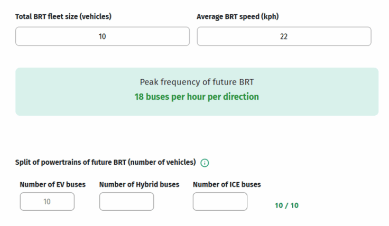Click the "Number of ICE buses" label
Viewport: 389px width, 226px height.
pyautogui.click(x=227, y=184)
